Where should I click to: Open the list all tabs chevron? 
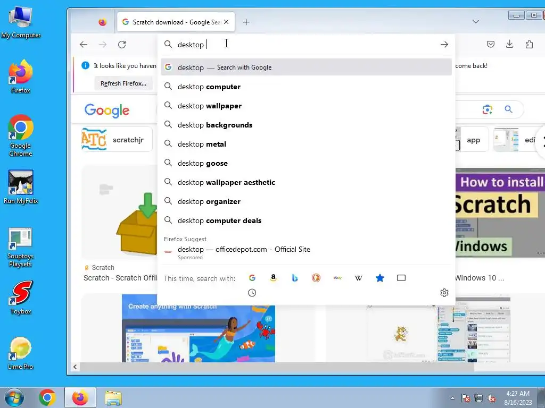click(476, 21)
